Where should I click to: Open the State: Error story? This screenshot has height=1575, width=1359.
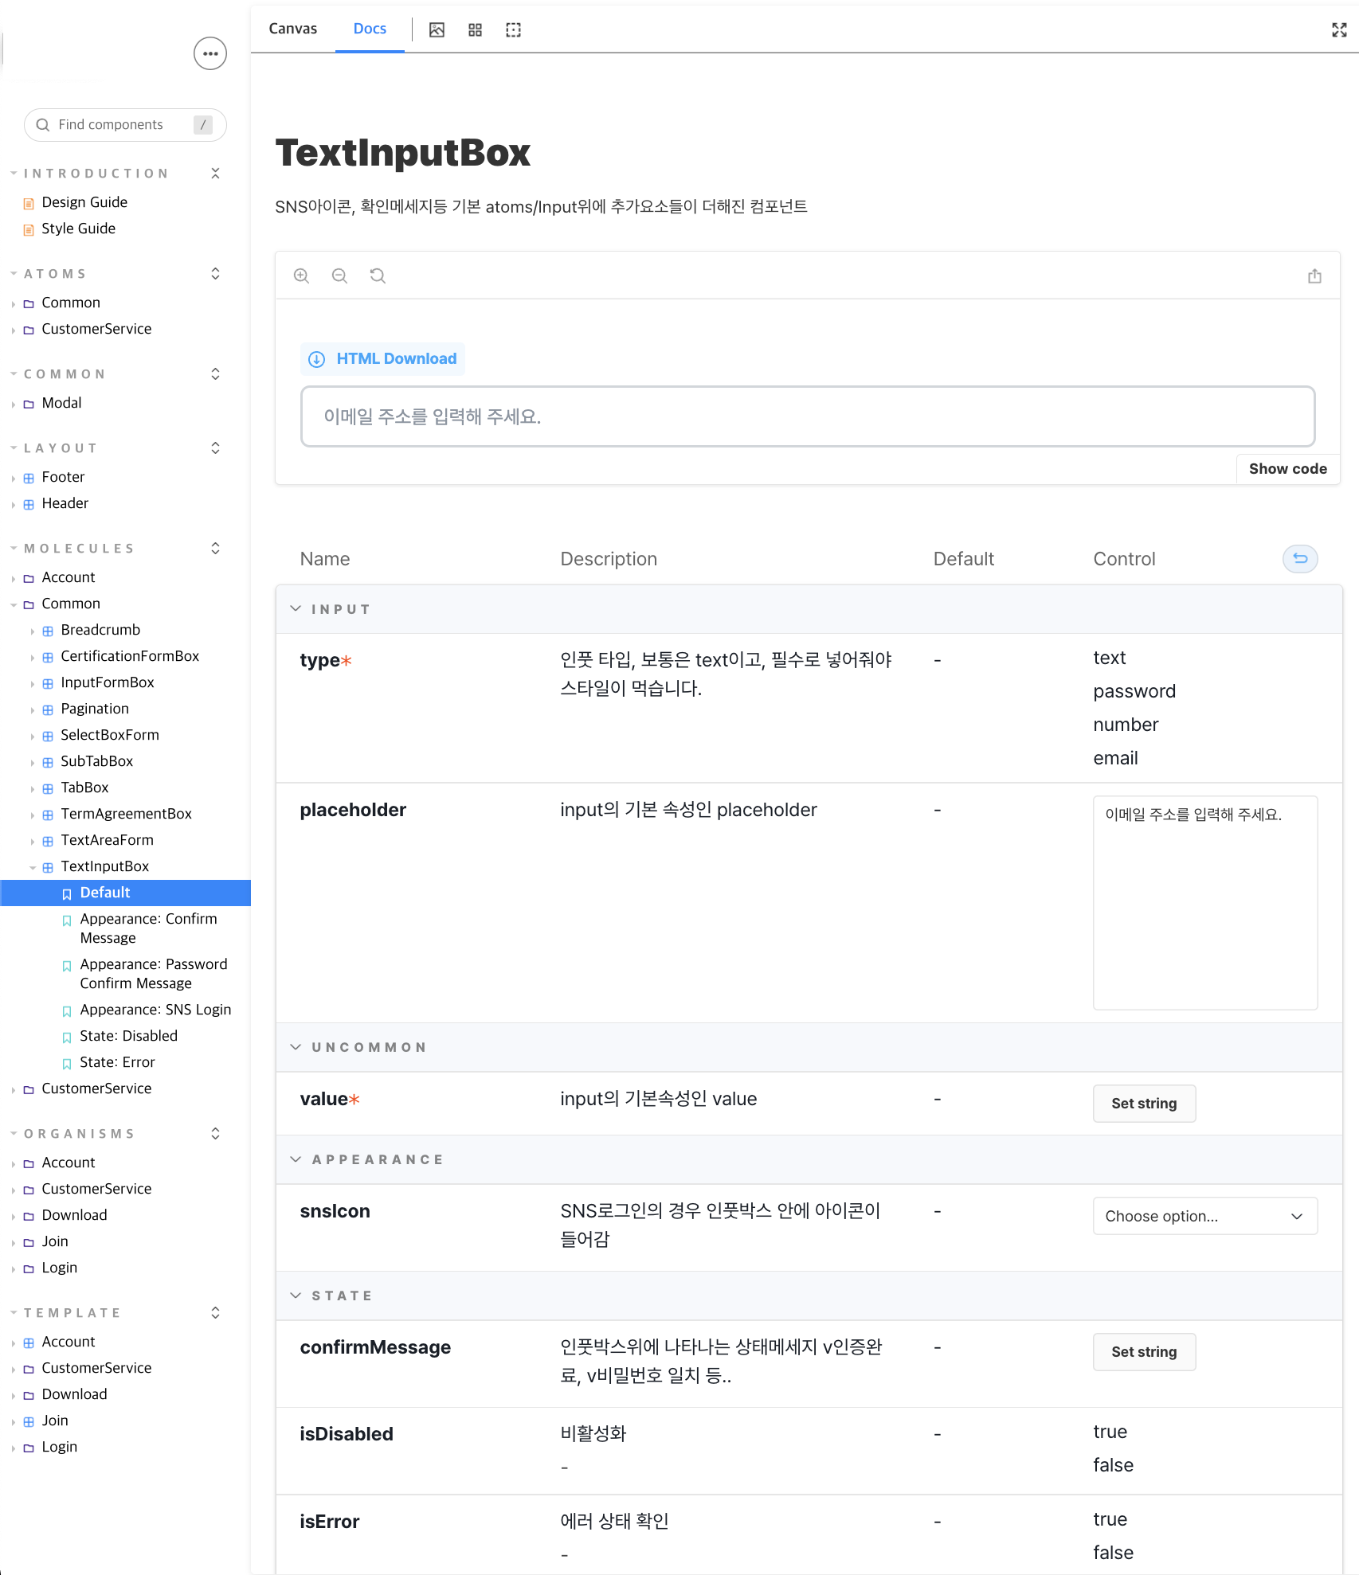(117, 1062)
